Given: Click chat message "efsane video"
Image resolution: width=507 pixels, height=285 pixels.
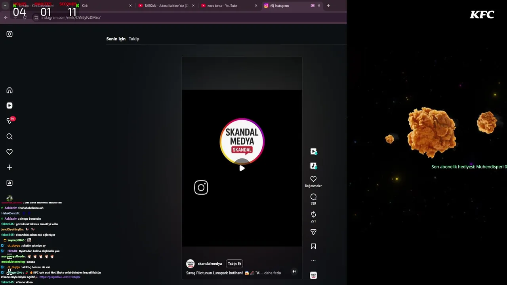Looking at the screenshot, I should point(24,282).
